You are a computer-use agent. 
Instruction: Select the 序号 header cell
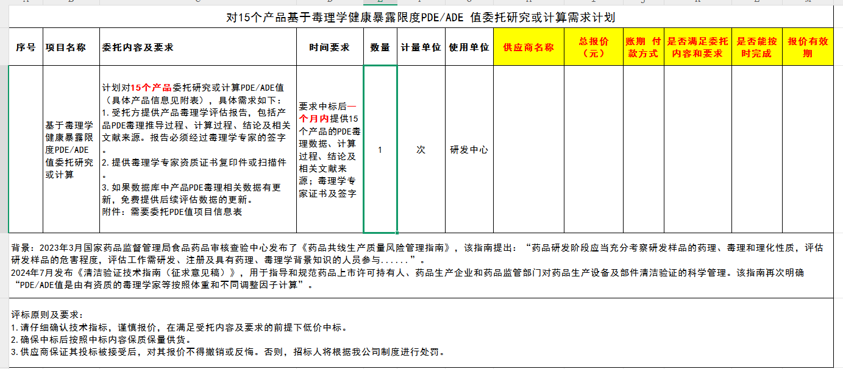click(26, 47)
